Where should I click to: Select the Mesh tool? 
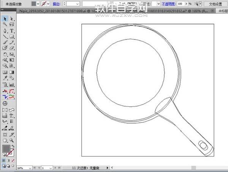pyautogui.click(x=5, y=72)
